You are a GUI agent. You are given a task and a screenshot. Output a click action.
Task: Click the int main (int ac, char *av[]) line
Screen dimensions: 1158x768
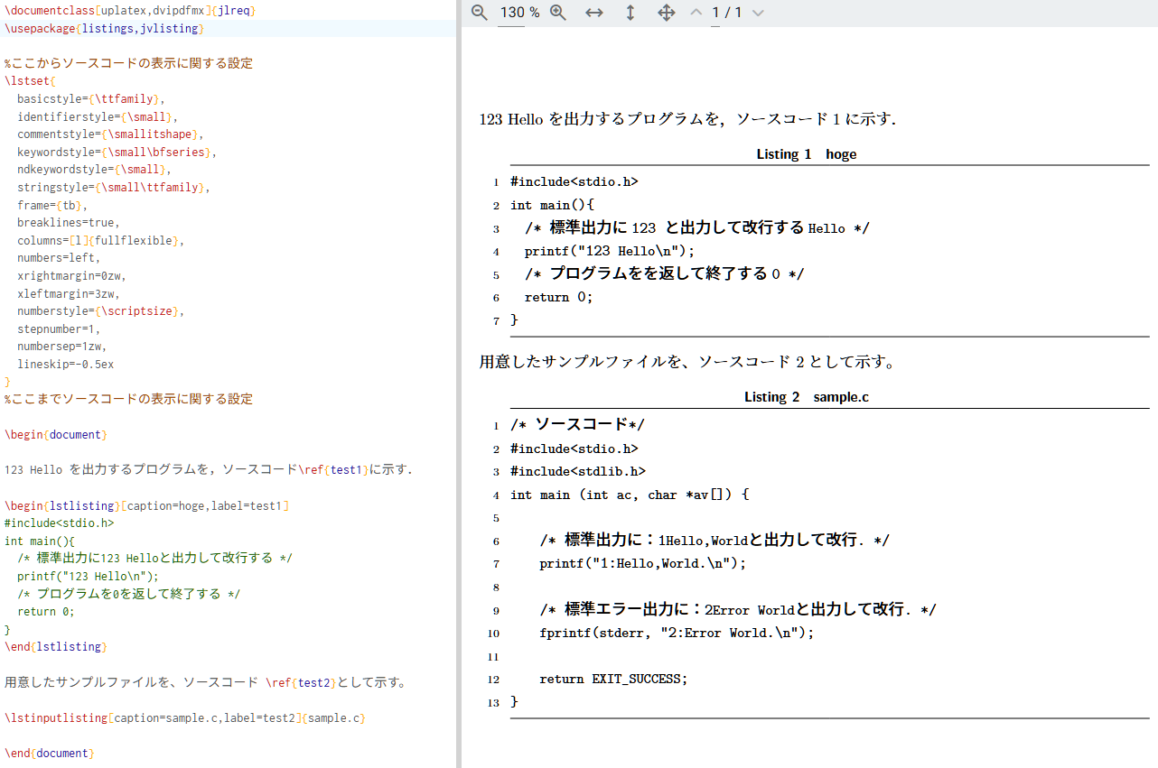tap(630, 495)
